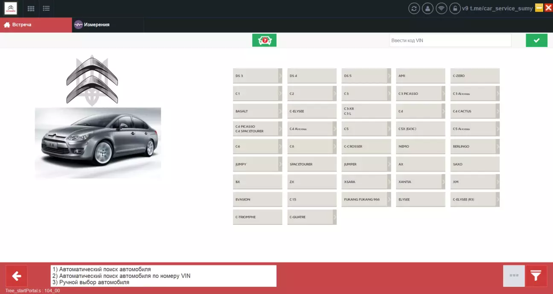Close the application with red X

548,8
